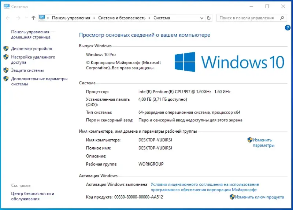Screen dimensions: 293x210
Task: Click the Back navigation arrow
Action: [x=8, y=18]
